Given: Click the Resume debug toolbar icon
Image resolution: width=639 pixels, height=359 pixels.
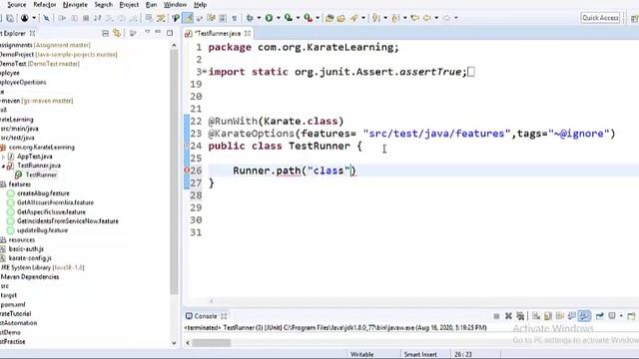Looking at the screenshot, I should (x=62, y=18).
